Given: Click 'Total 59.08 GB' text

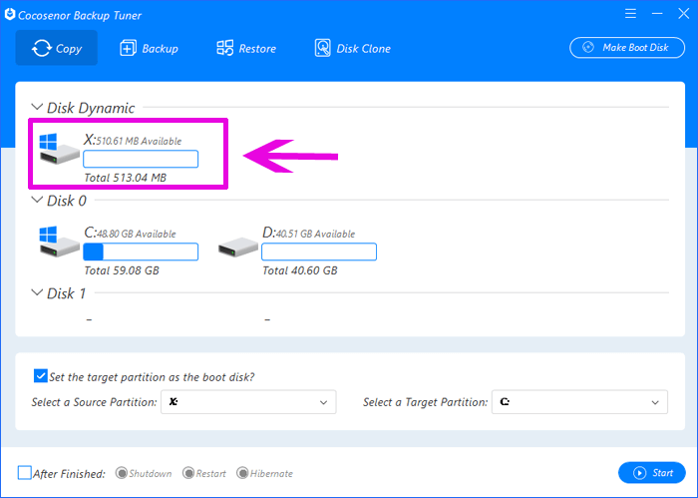Looking at the screenshot, I should click(122, 270).
